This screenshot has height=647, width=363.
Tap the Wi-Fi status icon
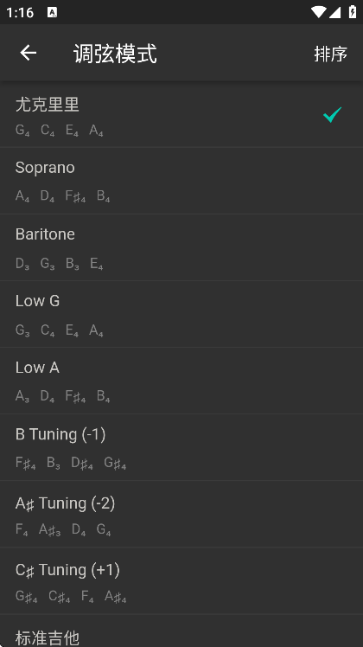tap(318, 12)
